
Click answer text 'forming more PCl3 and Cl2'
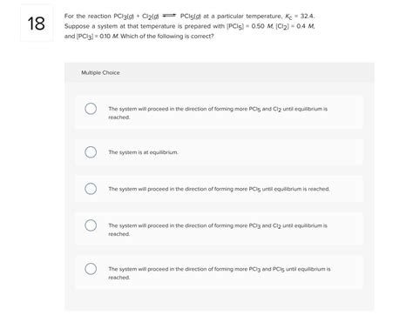[x=247, y=225]
